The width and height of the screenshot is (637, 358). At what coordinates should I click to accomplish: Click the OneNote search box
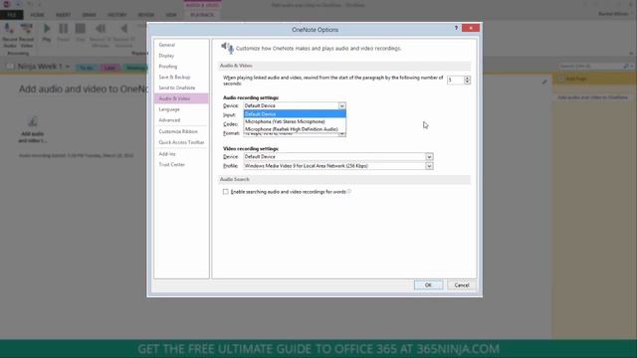click(x=591, y=66)
